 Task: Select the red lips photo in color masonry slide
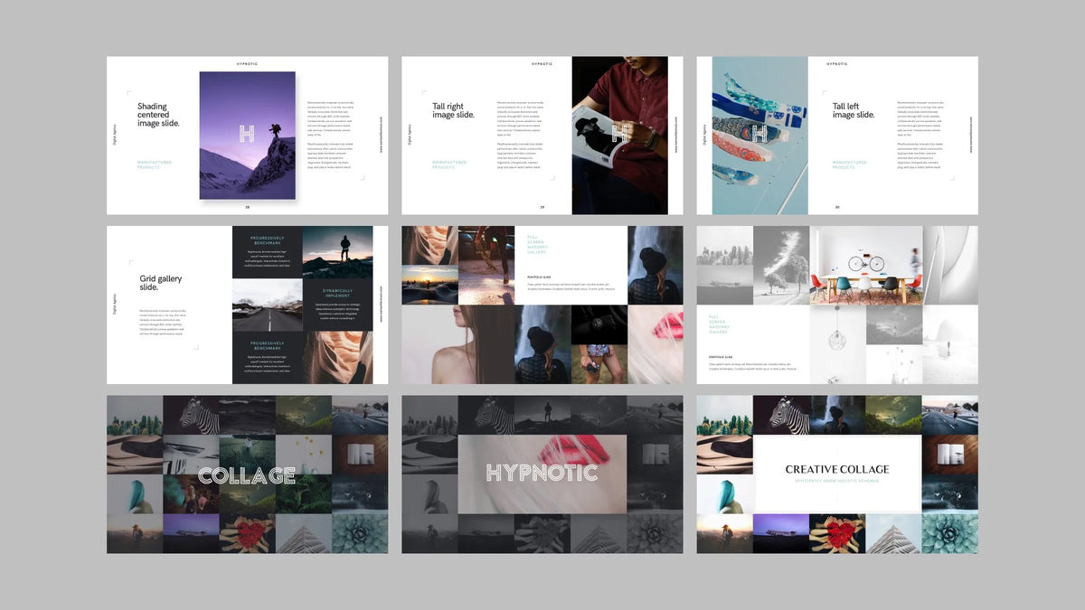tap(656, 344)
